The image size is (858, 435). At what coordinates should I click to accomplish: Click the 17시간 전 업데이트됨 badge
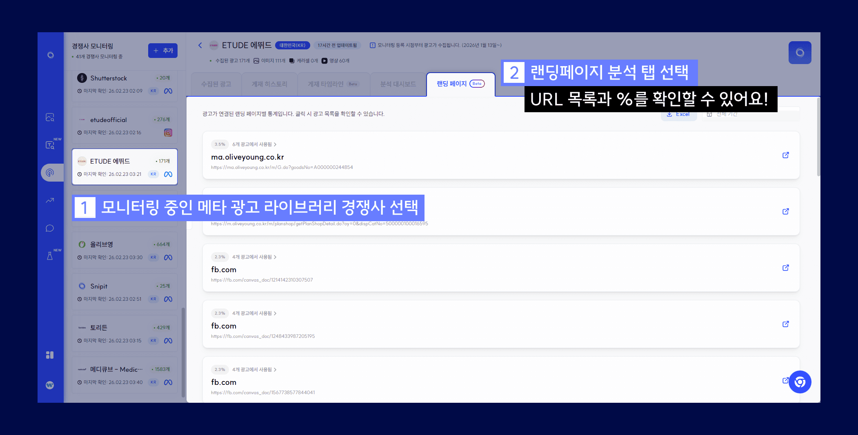pyautogui.click(x=337, y=45)
